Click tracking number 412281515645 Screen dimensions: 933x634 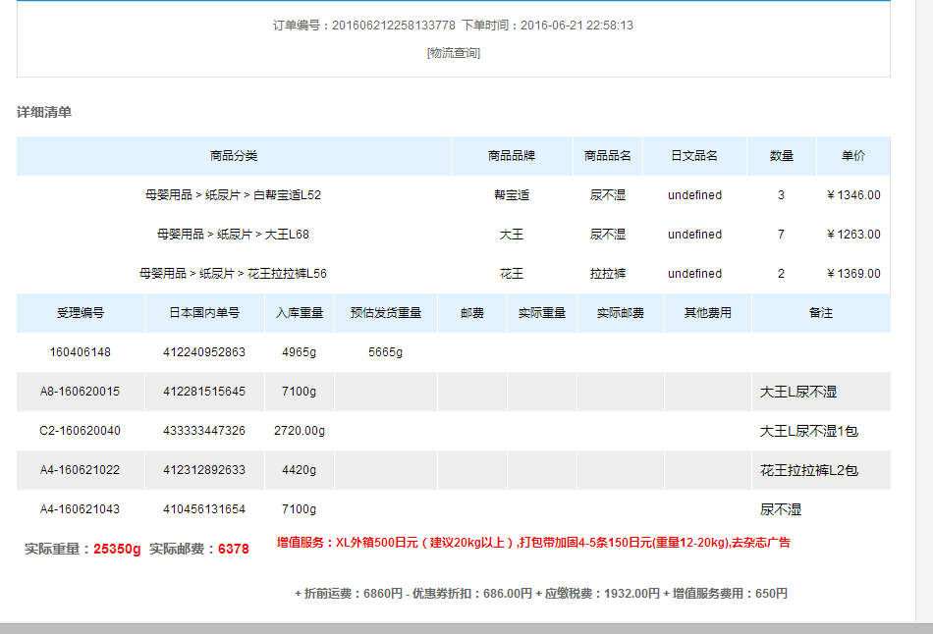(204, 392)
